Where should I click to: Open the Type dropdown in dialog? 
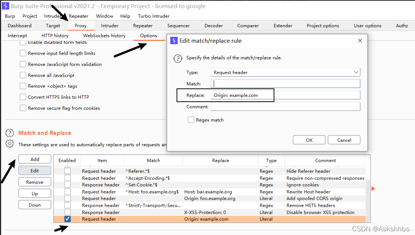coord(285,72)
